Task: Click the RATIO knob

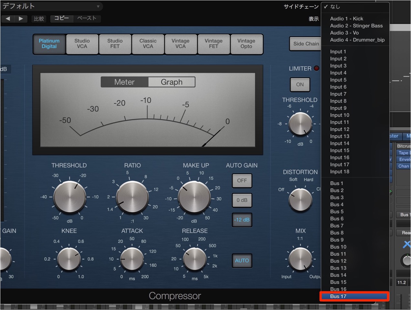Action: click(x=132, y=197)
